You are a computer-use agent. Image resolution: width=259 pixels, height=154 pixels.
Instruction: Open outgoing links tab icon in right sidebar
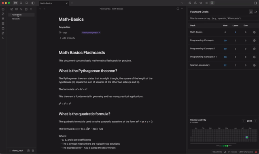(195, 3)
